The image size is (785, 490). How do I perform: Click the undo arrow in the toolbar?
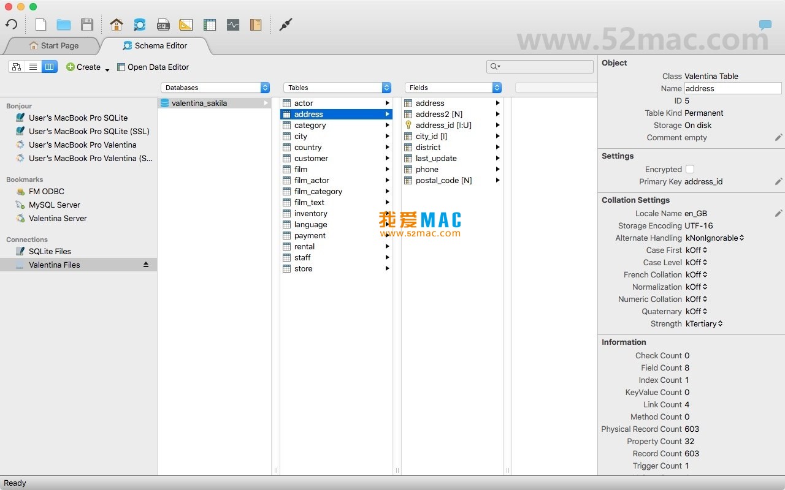pos(11,24)
